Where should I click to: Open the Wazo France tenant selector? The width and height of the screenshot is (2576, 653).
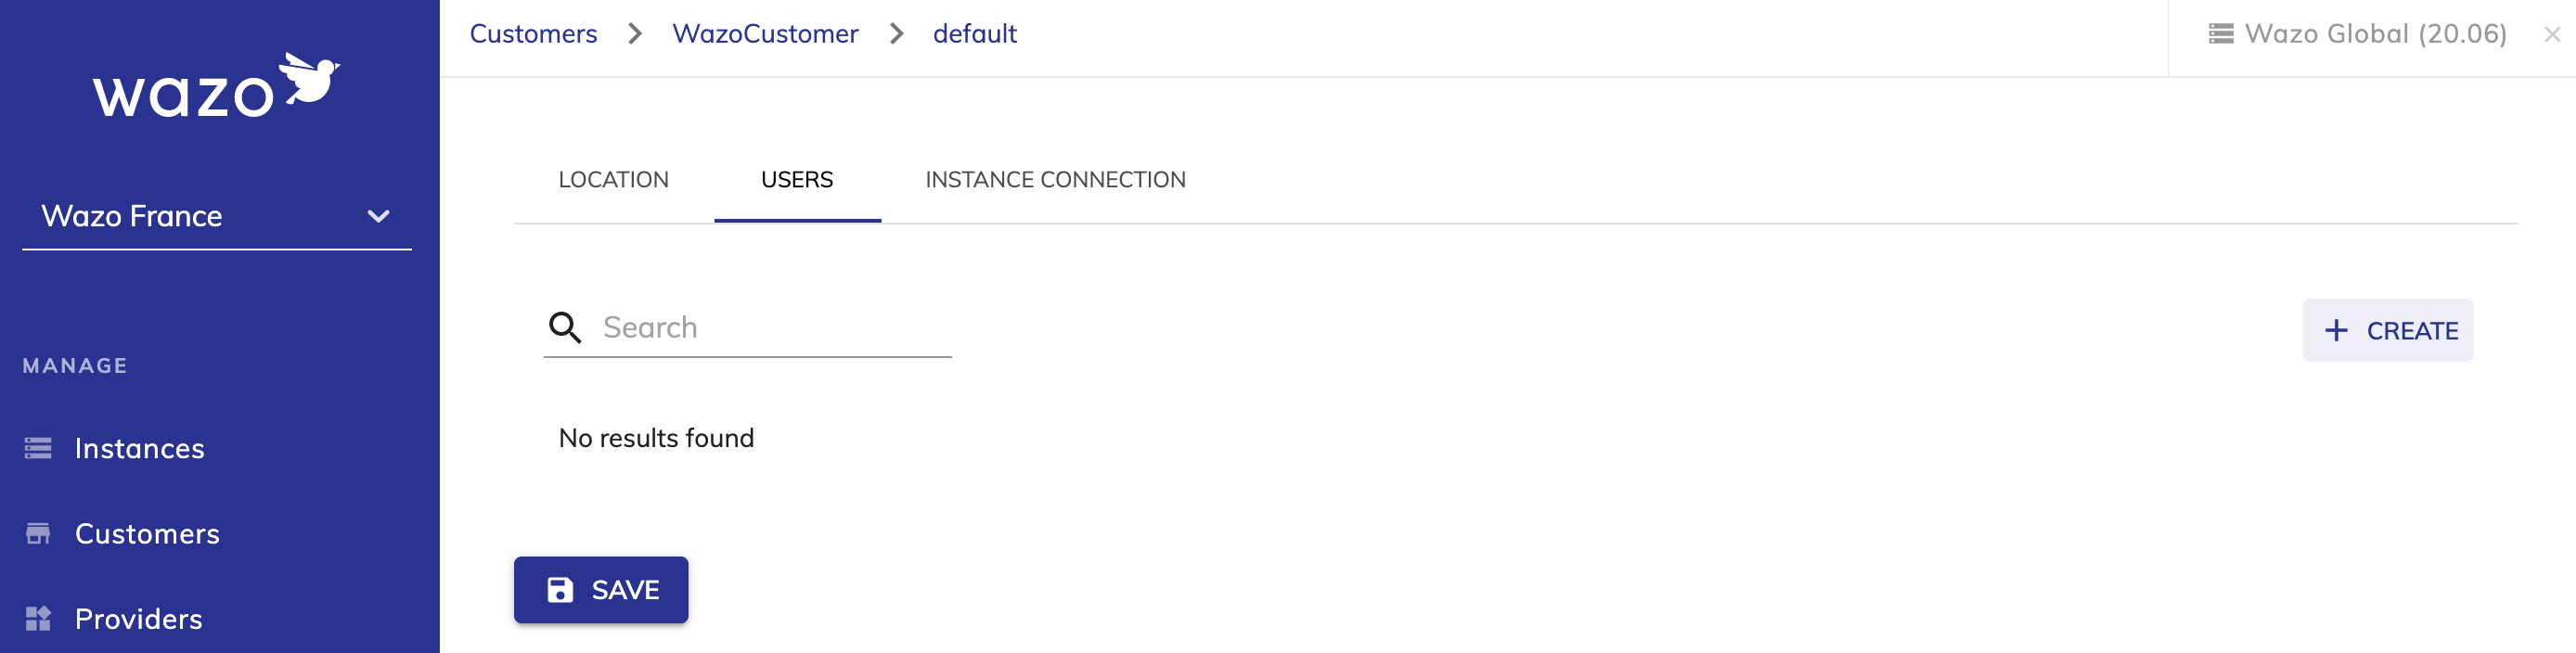pyautogui.click(x=217, y=216)
